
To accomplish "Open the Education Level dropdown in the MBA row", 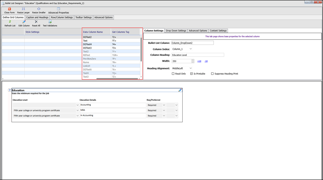I will (x=78, y=110).
